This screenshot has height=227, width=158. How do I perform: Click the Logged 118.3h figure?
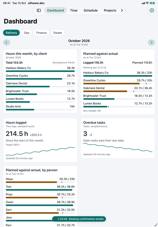click(x=93, y=62)
